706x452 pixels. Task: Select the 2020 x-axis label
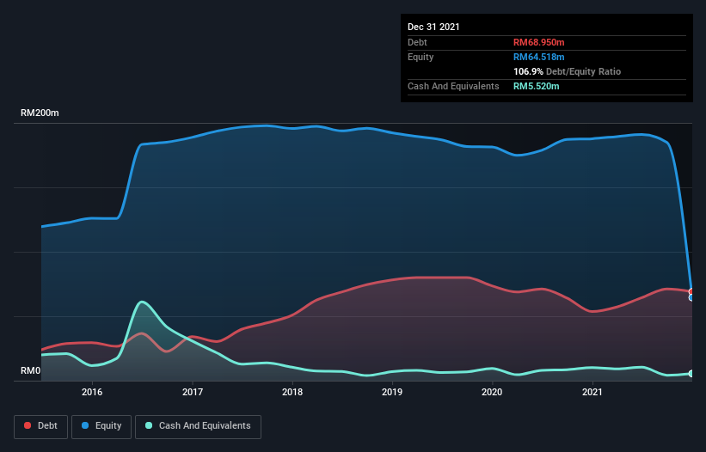pos(492,392)
